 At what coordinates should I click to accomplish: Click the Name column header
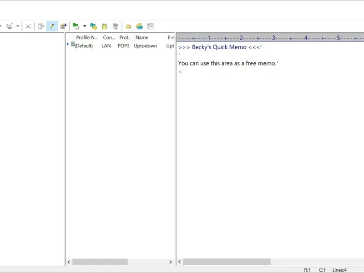142,37
